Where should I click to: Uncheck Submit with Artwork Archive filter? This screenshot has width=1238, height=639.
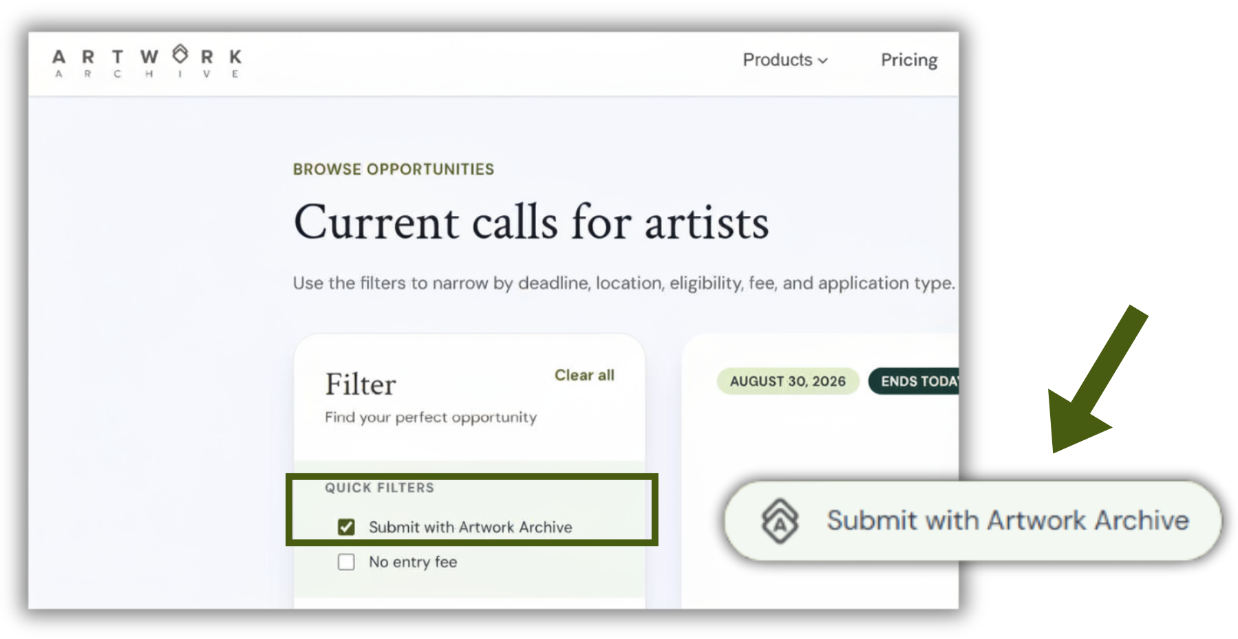[x=346, y=527]
